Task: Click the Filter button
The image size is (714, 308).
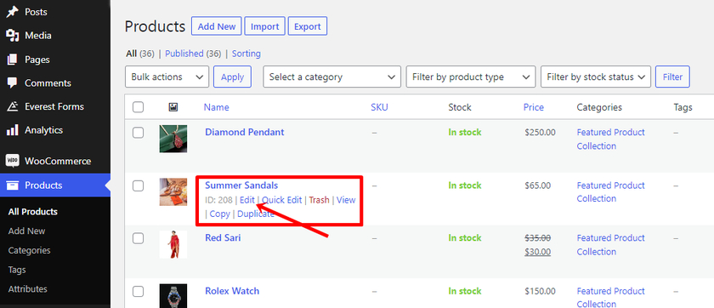Action: click(x=672, y=77)
